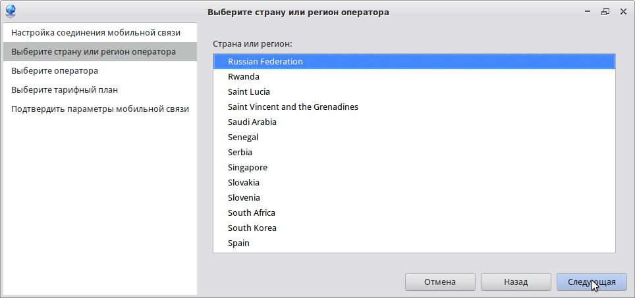This screenshot has width=635, height=298.
Task: Open the Настройка соединения мобильной связи step
Action: [96, 32]
